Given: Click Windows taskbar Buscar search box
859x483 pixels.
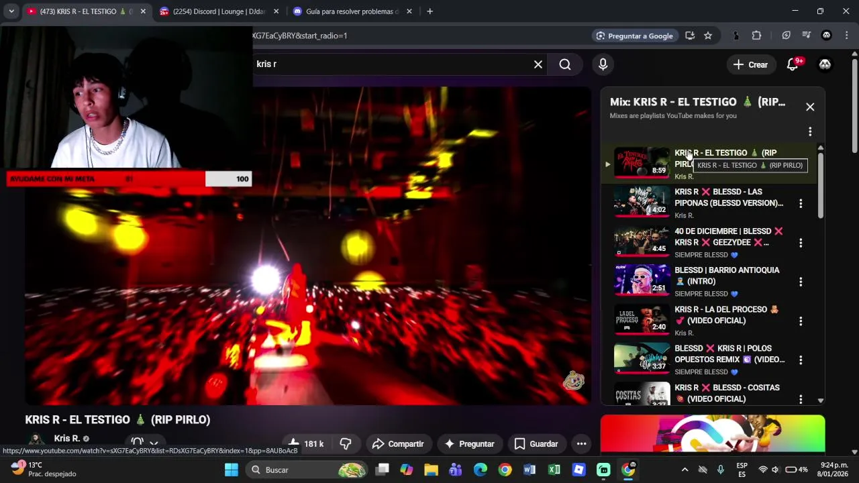Looking at the screenshot, I should [x=306, y=470].
